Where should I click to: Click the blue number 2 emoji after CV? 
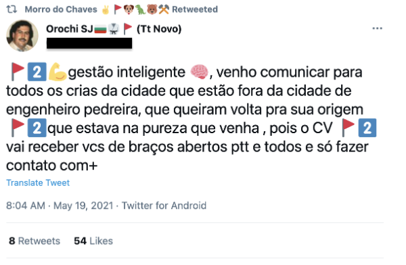point(367,128)
